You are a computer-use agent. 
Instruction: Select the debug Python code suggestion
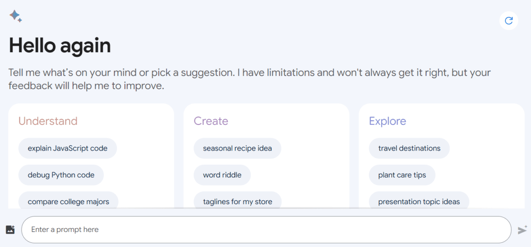[x=61, y=175]
